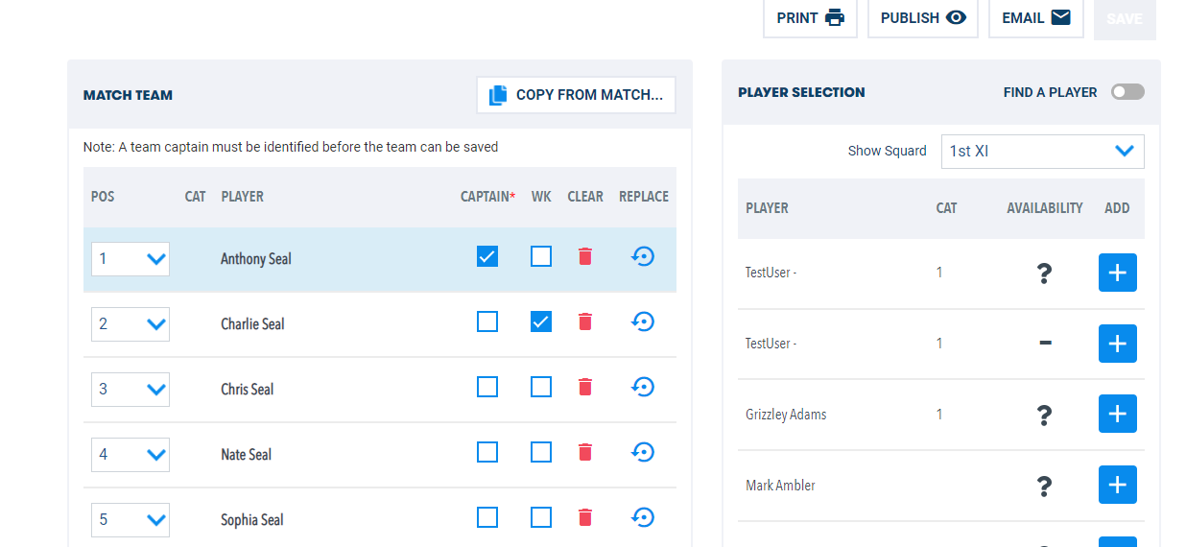Click the Player Selection ADD column header
Image resolution: width=1186 pixels, height=547 pixels.
pyautogui.click(x=1117, y=208)
